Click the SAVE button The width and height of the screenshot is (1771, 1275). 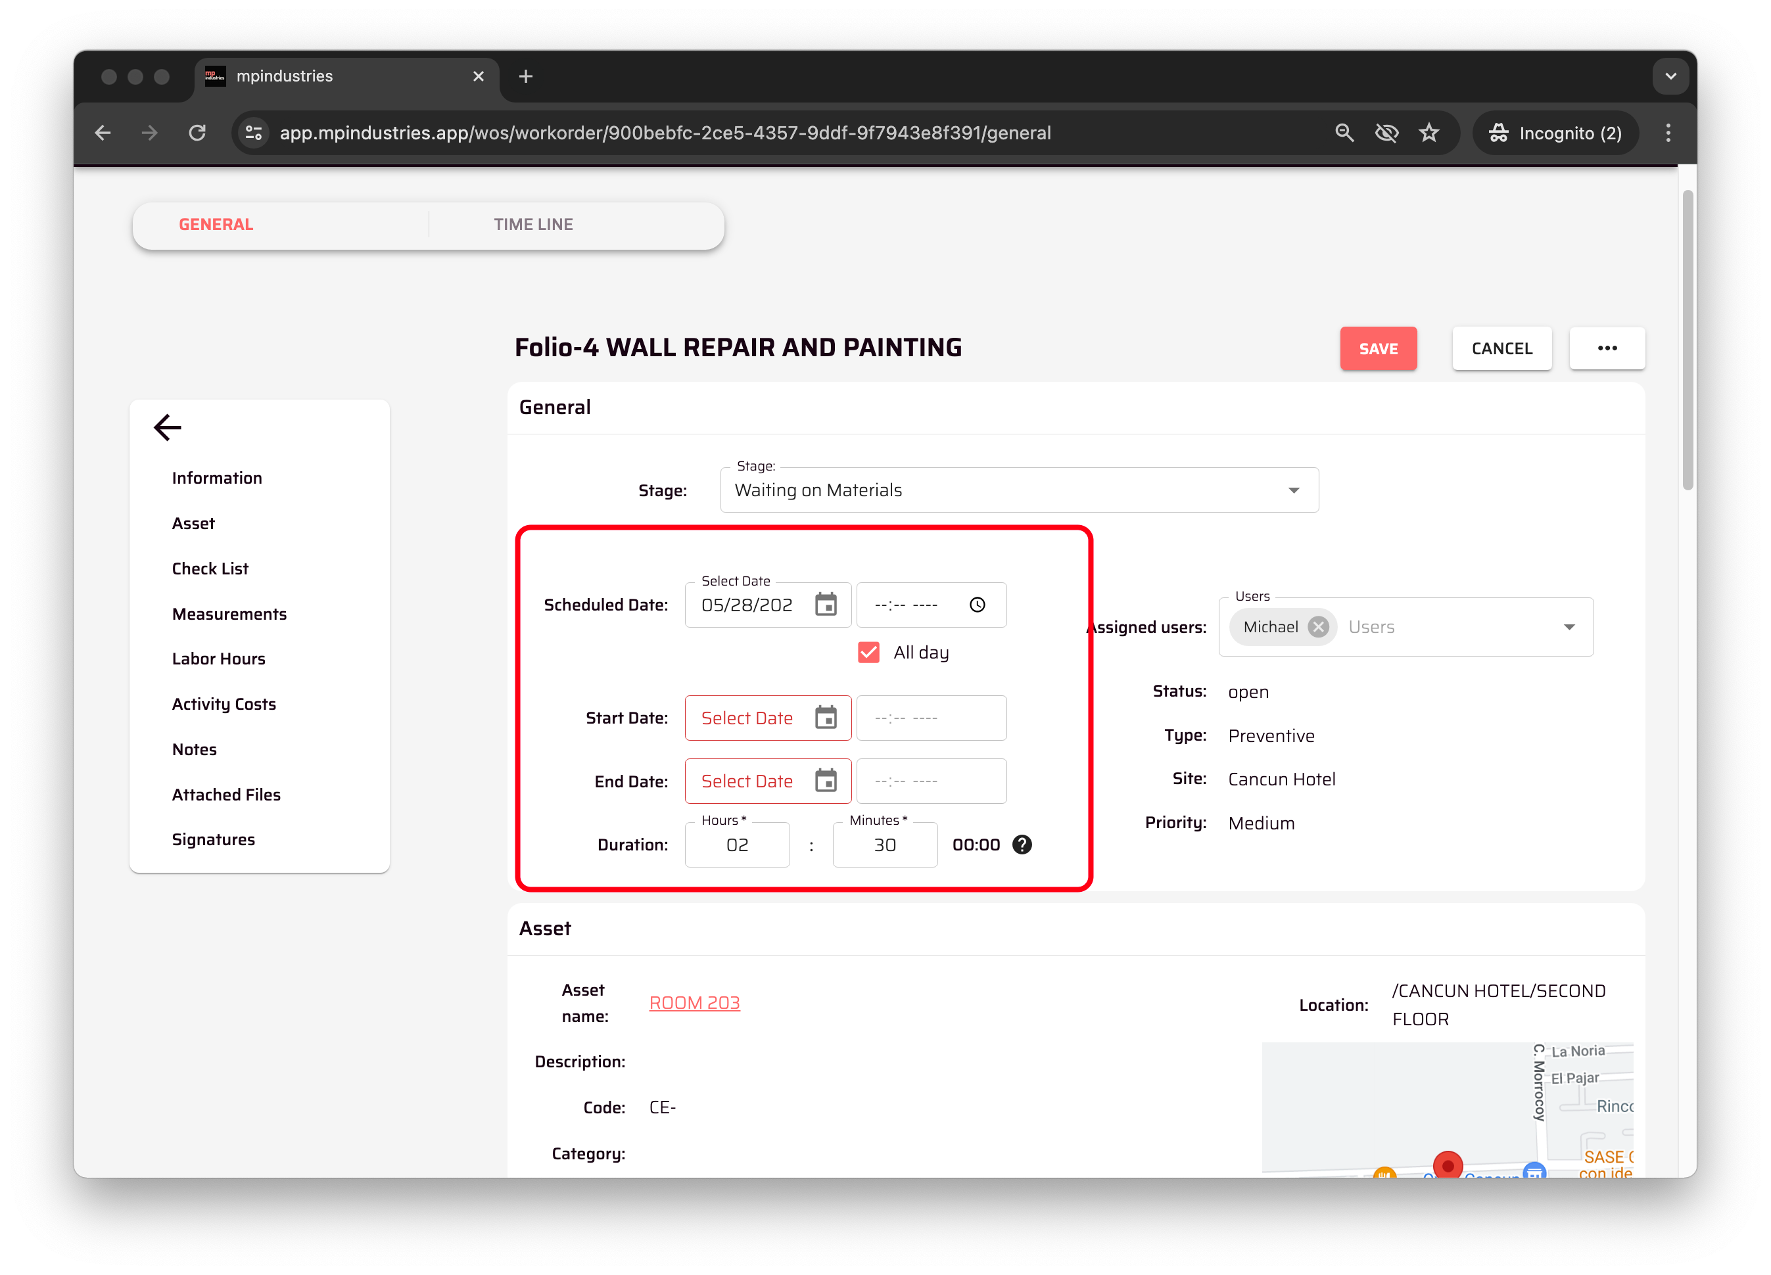1377,348
